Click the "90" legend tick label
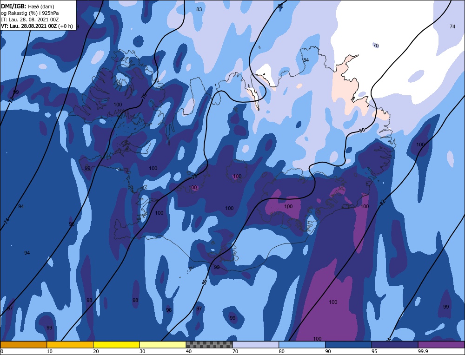 pos(328,351)
